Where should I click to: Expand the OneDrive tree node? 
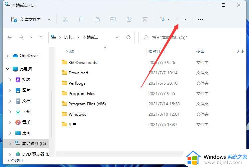[7, 56]
